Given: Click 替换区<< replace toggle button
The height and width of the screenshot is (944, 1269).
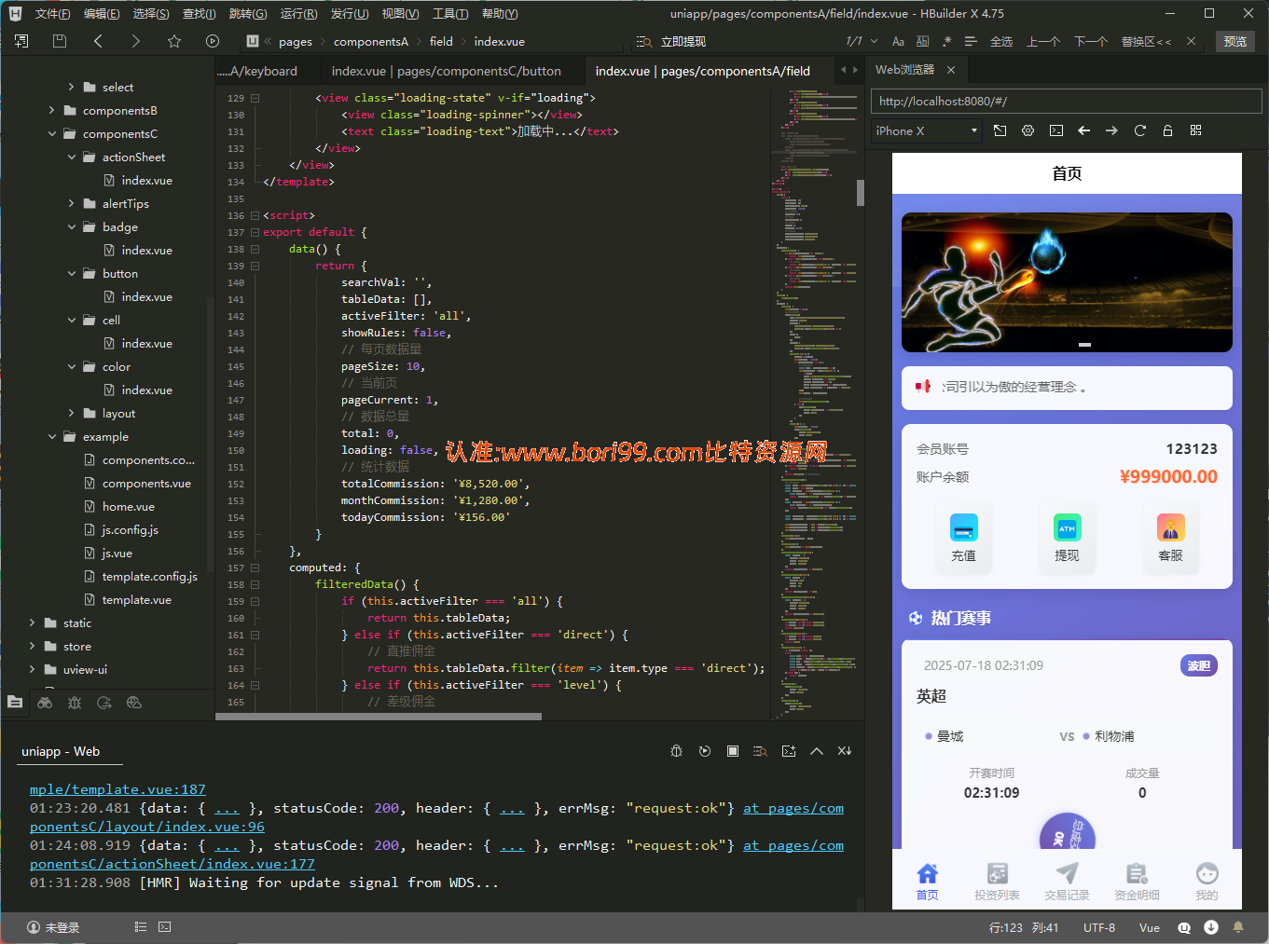Looking at the screenshot, I should click(1146, 41).
